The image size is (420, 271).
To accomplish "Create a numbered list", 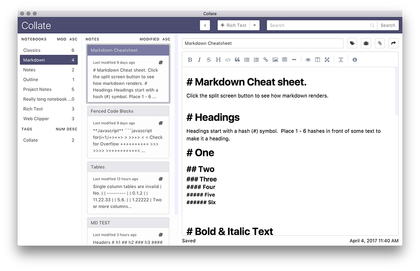I will tap(256, 60).
